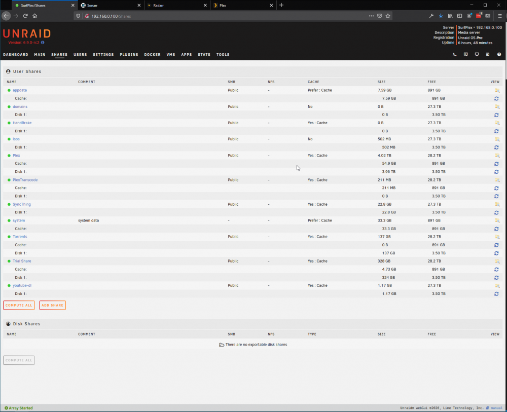Viewport: 507px width, 412px height.
Task: Open a new browser tab
Action: point(281,5)
